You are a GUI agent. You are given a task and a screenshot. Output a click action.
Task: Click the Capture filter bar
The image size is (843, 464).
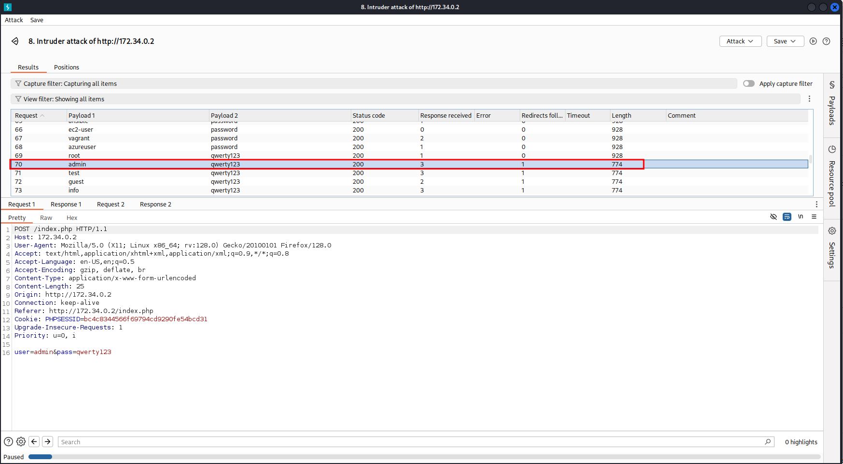tap(374, 83)
